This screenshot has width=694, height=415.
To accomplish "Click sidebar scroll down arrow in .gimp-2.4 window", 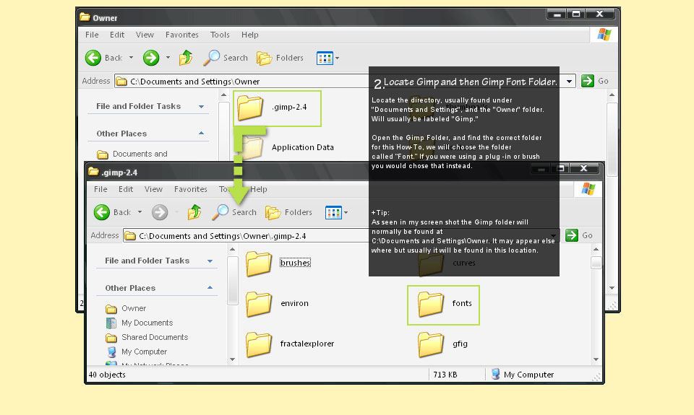I will (x=232, y=359).
